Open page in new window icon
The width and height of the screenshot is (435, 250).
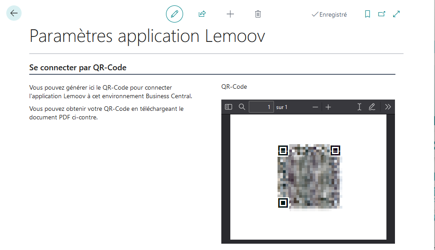[x=382, y=14]
